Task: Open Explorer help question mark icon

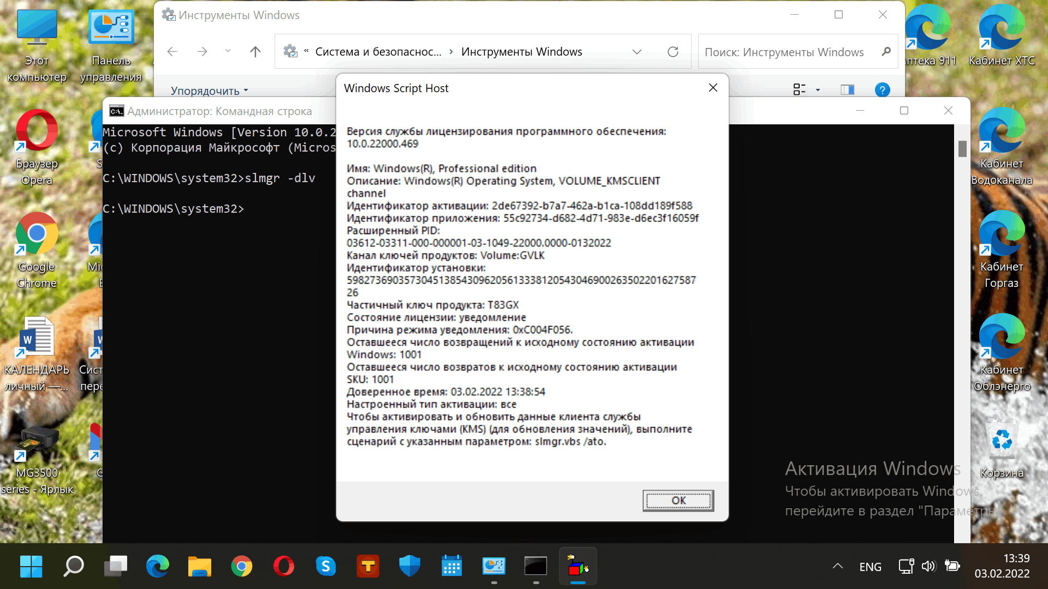Action: 882,90
